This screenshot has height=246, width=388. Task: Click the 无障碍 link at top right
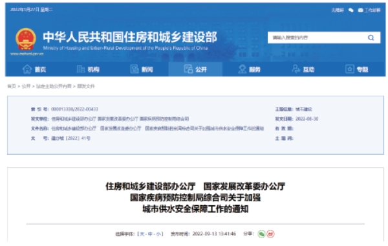[338, 10]
